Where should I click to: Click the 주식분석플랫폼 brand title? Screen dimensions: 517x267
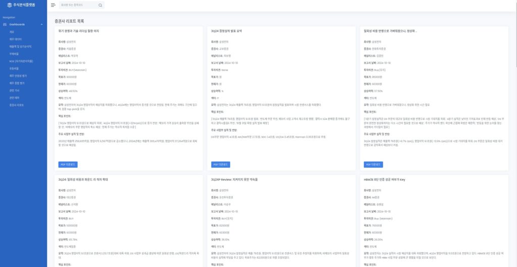coord(24,5)
